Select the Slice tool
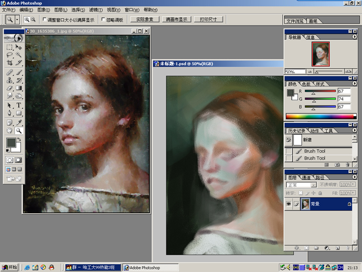The image size is (362, 272). [x=18, y=62]
